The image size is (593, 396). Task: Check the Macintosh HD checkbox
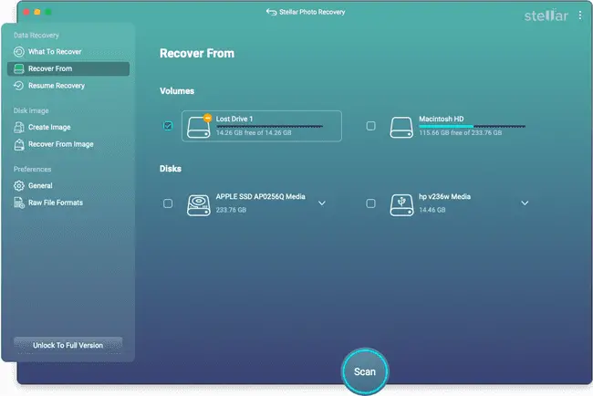coord(371,126)
